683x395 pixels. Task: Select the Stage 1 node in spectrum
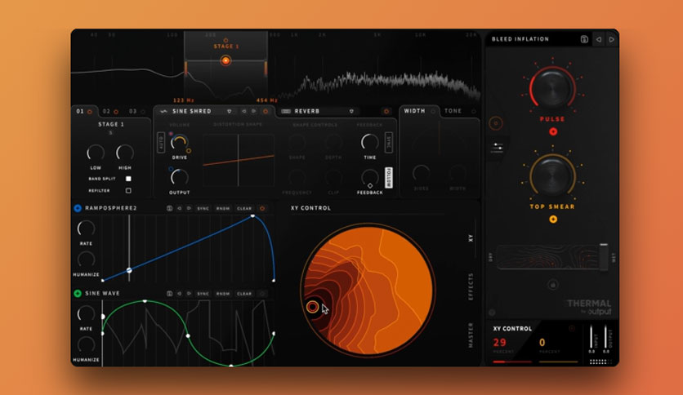pyautogui.click(x=225, y=60)
